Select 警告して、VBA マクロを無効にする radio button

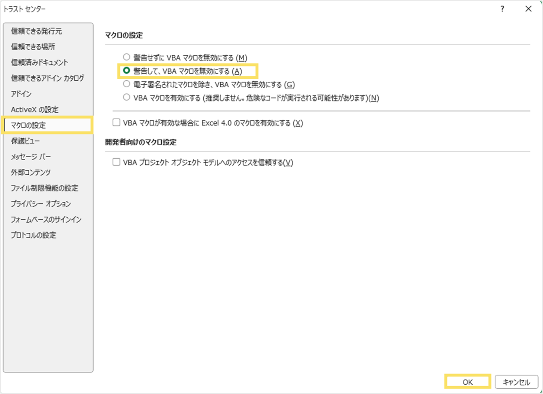tap(127, 71)
